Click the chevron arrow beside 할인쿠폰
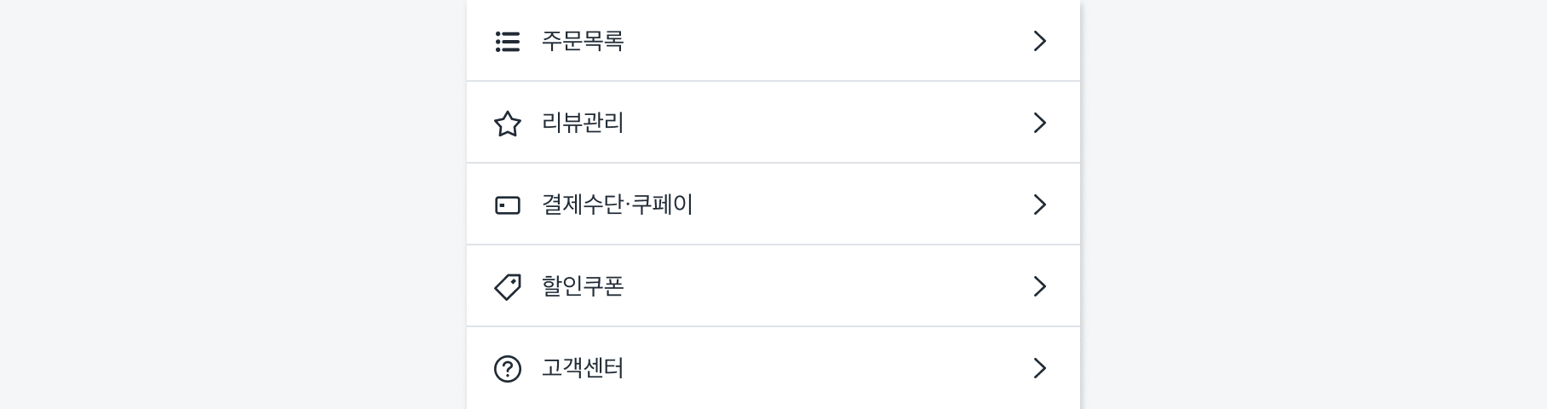 click(x=1039, y=286)
